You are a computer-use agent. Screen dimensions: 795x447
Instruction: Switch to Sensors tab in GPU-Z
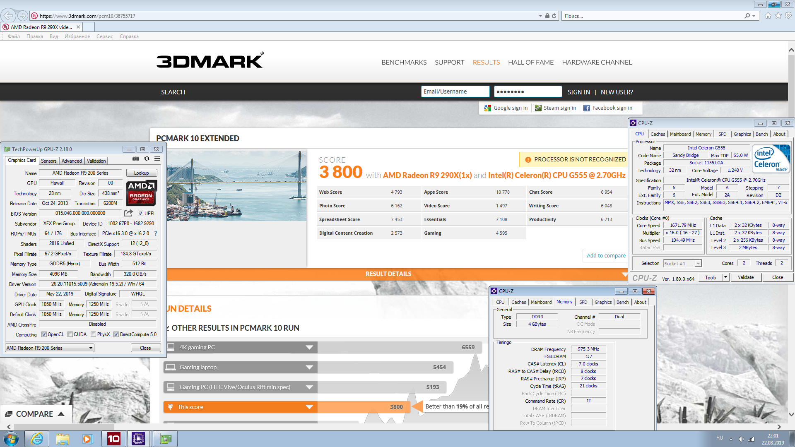pos(49,161)
